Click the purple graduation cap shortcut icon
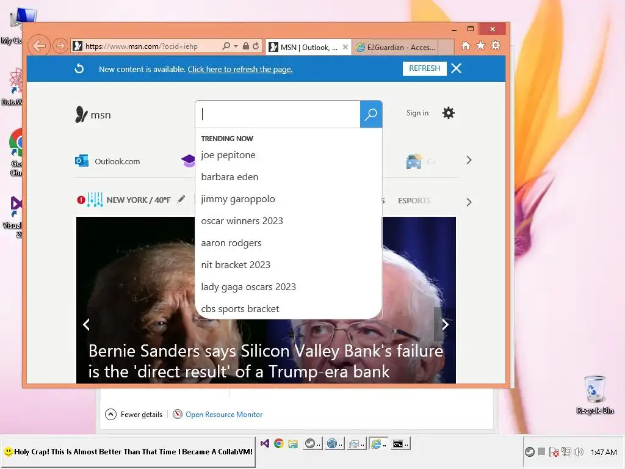This screenshot has height=469, width=625. (x=188, y=161)
